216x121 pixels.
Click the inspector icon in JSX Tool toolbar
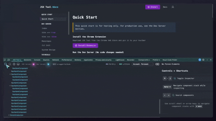tap(6, 64)
